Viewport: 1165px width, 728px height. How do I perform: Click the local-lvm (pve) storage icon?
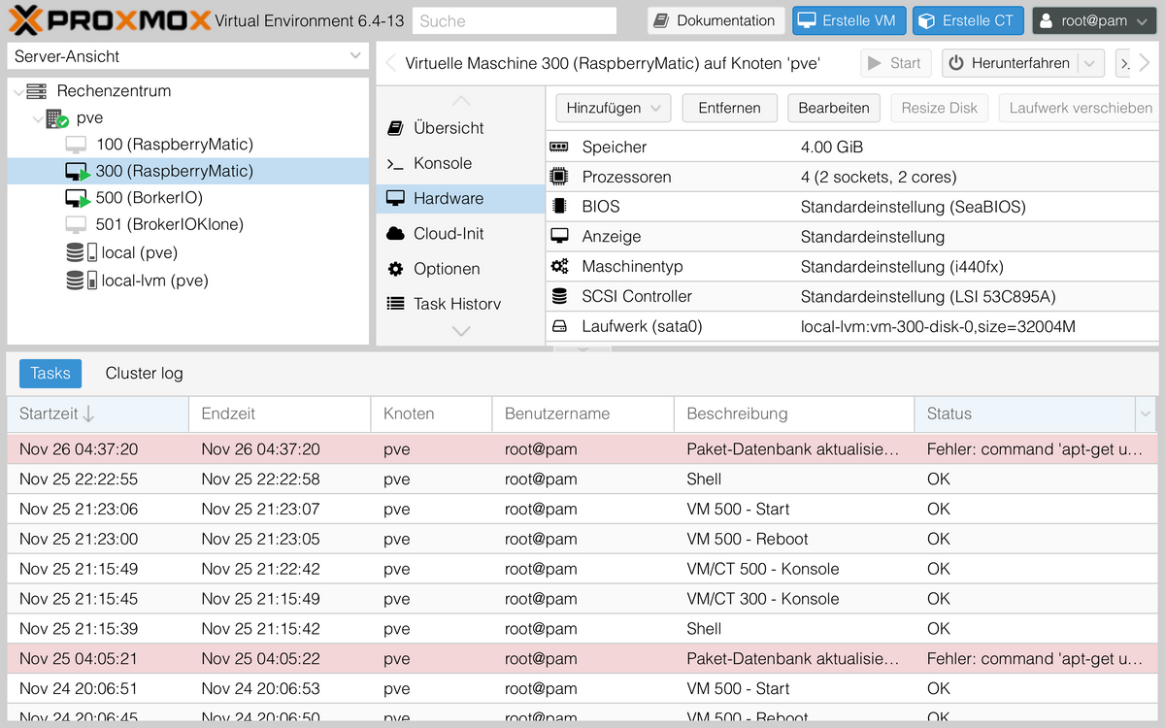pos(82,281)
